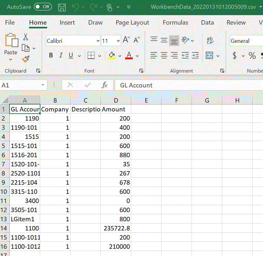Apply Accounting format with the dollar icon
Image resolution: width=263 pixels, height=256 pixels.
coord(235,56)
